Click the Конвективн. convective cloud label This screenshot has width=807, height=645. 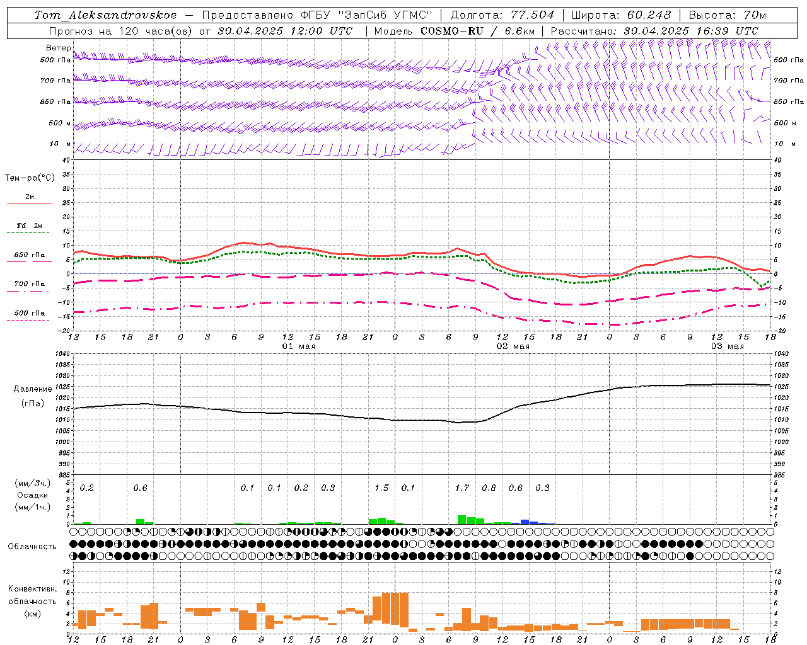tap(32, 589)
